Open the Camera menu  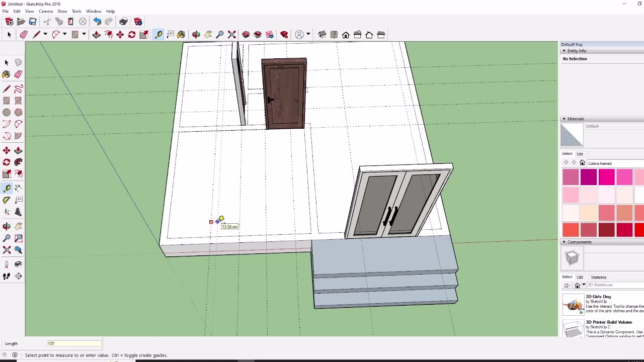46,11
